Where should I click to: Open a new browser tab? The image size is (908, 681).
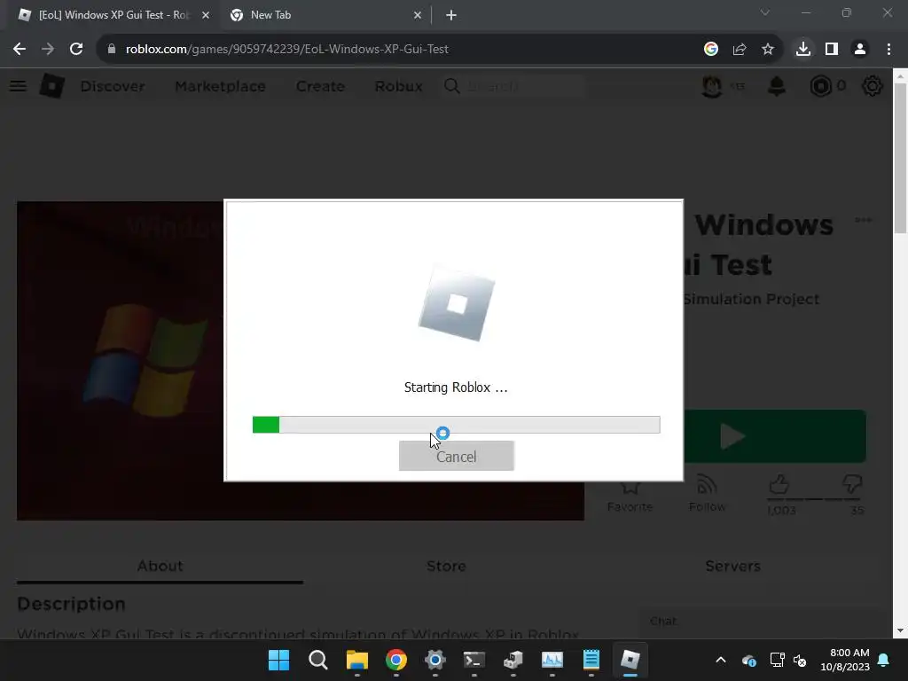(451, 15)
